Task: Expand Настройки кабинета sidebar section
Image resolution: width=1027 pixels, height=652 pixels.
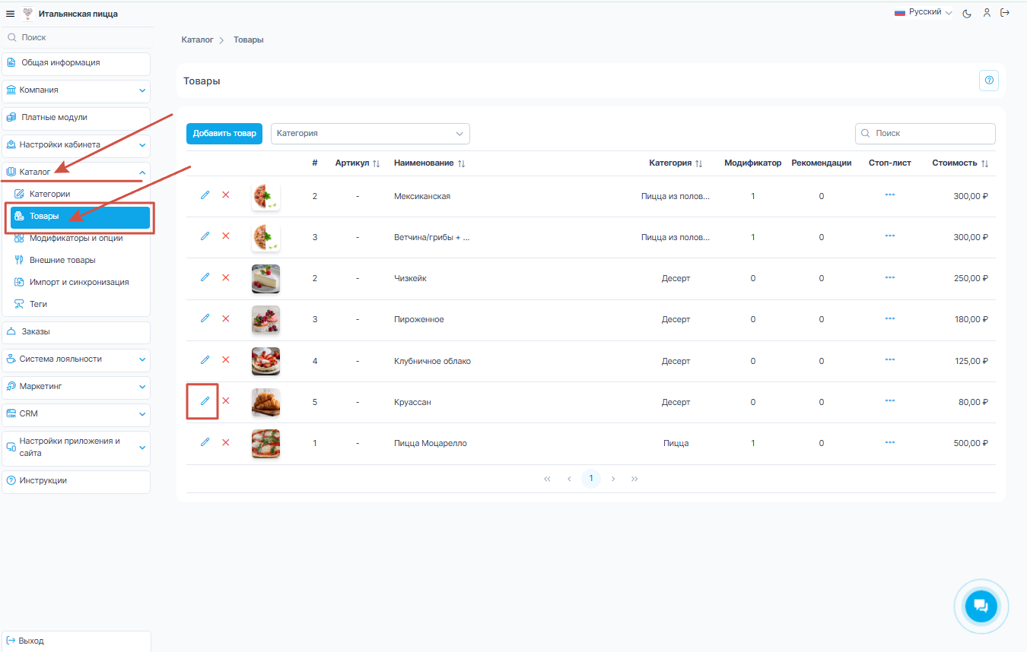Action: [x=76, y=144]
